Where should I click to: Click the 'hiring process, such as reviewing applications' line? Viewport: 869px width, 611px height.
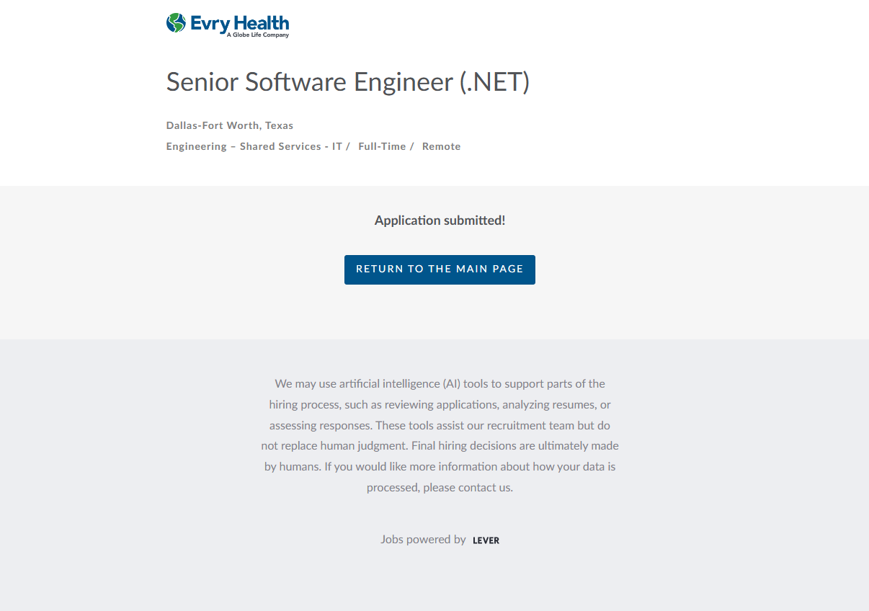[440, 404]
